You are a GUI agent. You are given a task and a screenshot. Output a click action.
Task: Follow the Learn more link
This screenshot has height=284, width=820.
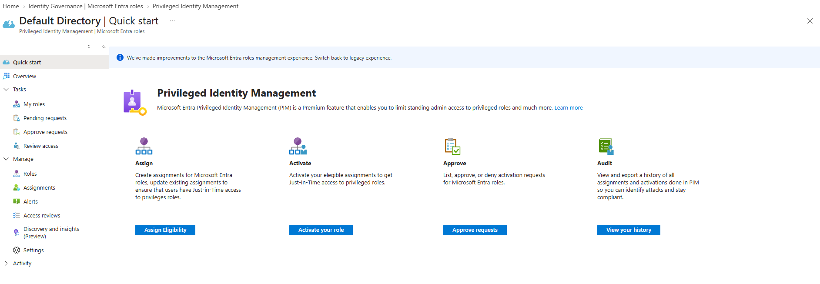point(569,108)
